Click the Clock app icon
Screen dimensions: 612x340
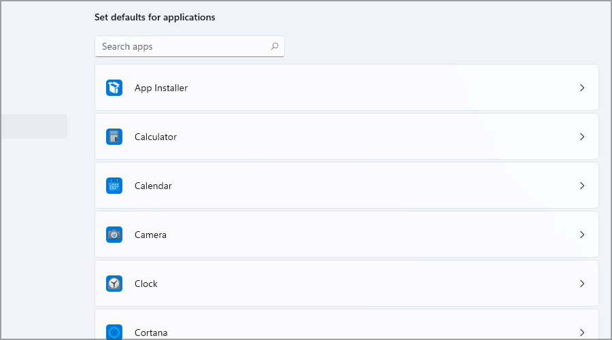pyautogui.click(x=114, y=284)
